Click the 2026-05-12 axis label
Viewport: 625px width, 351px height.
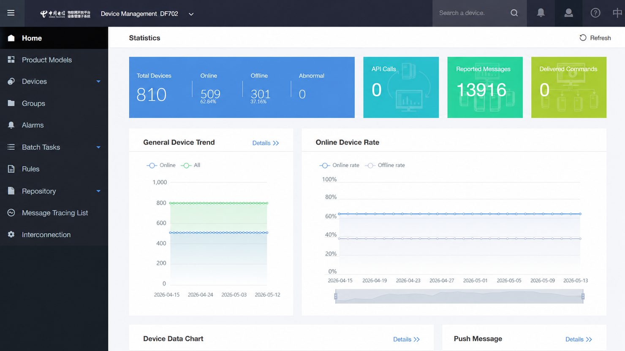[x=267, y=295]
